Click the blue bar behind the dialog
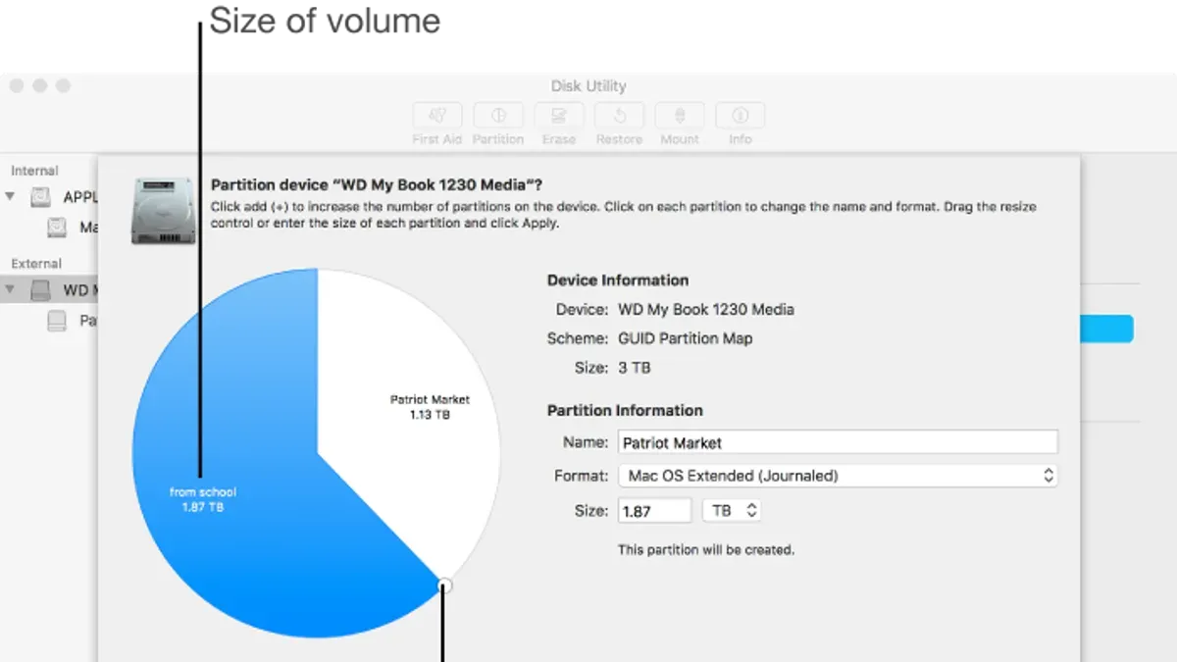The image size is (1177, 662). 1106,329
